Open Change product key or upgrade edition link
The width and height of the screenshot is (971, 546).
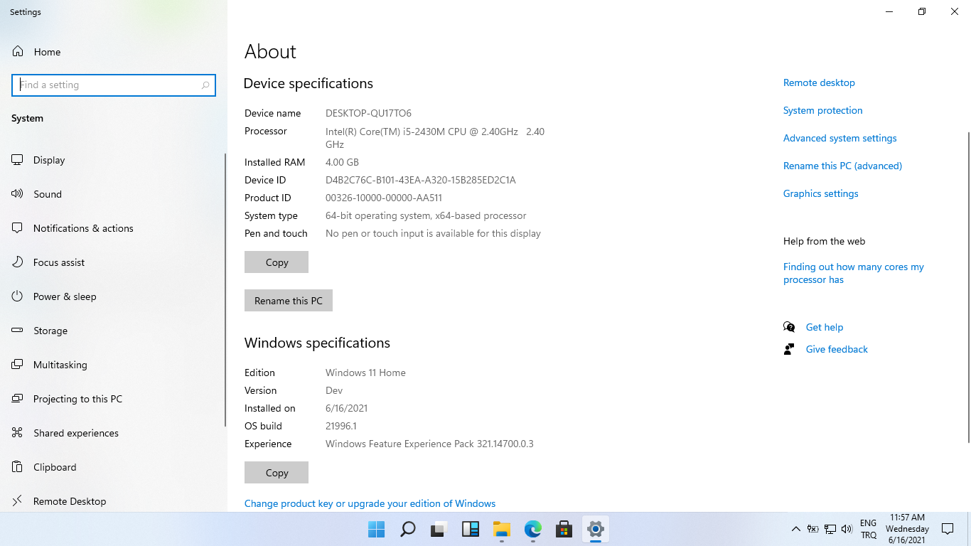[370, 503]
